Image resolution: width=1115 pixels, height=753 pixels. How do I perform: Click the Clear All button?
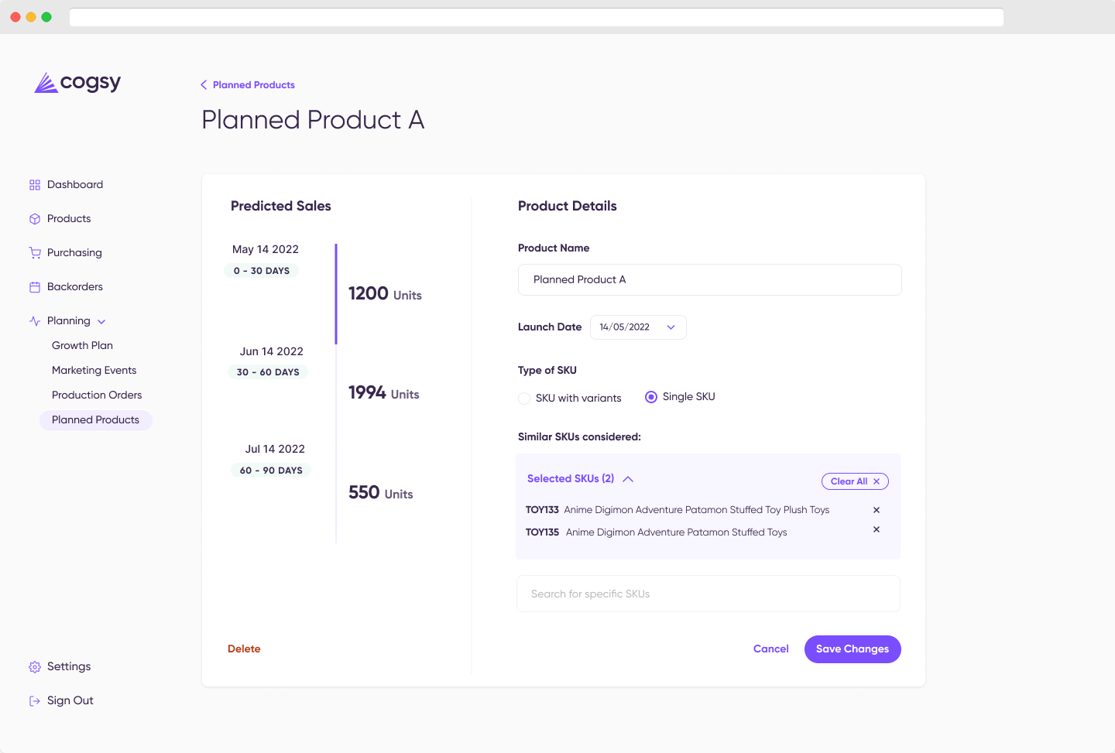[855, 481]
